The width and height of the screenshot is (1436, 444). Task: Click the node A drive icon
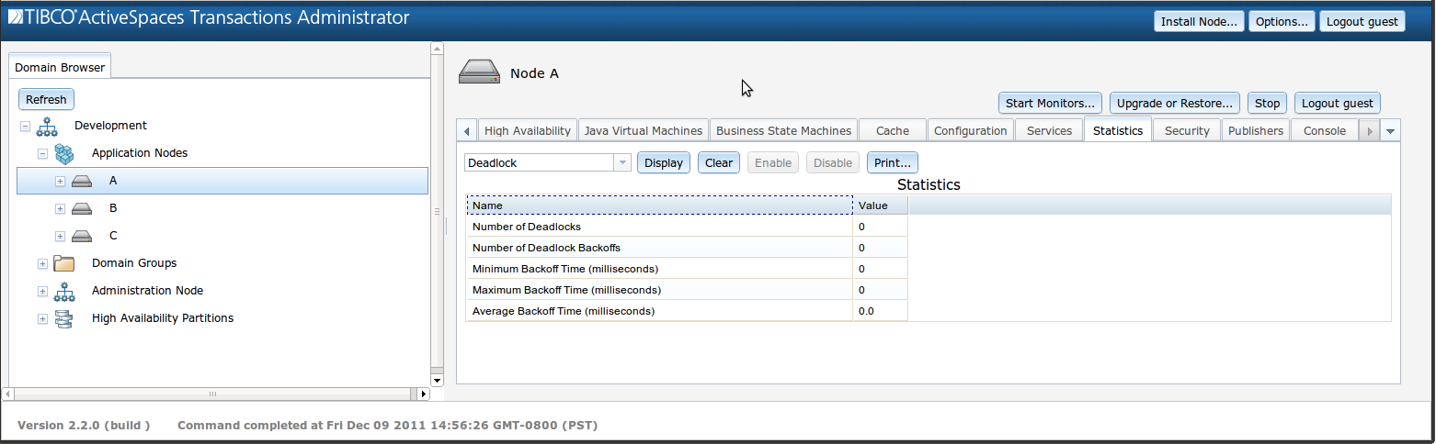coord(81,182)
